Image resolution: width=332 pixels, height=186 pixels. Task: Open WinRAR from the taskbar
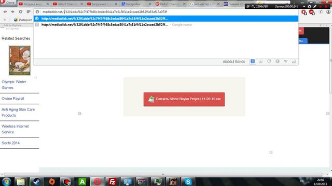pyautogui.click(x=142, y=181)
